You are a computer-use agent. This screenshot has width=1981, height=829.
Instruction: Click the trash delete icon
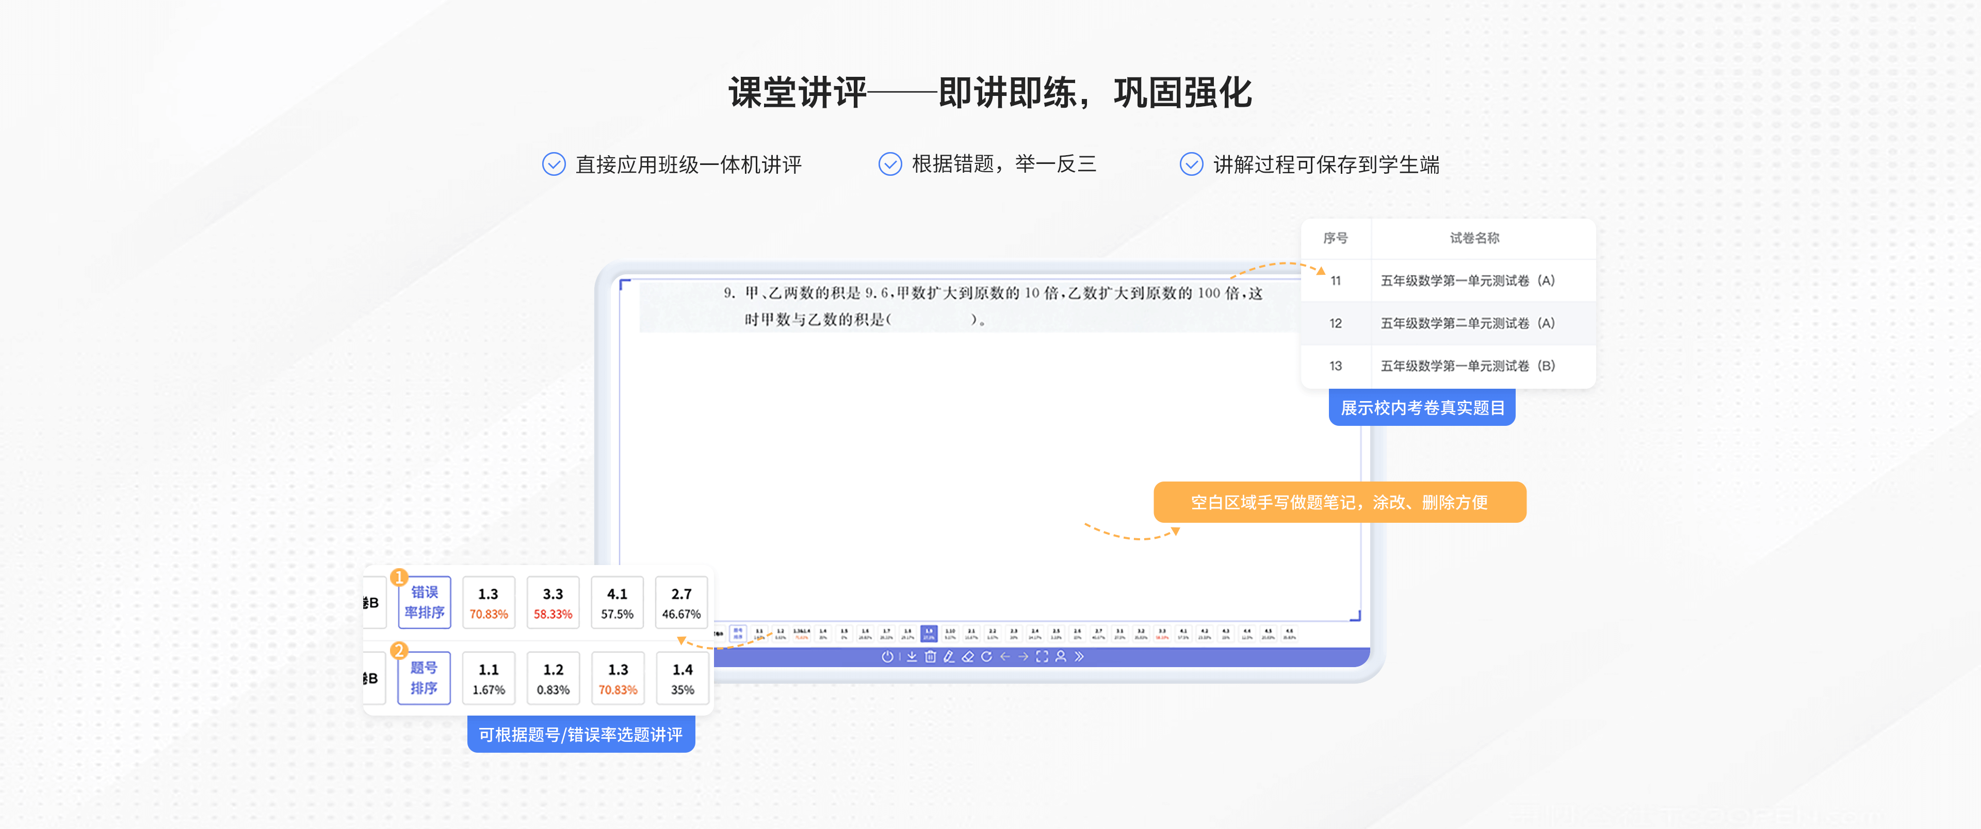(931, 657)
